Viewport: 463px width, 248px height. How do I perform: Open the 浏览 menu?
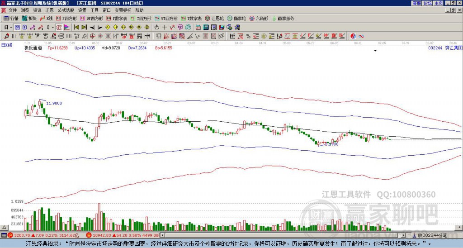click(25, 10)
